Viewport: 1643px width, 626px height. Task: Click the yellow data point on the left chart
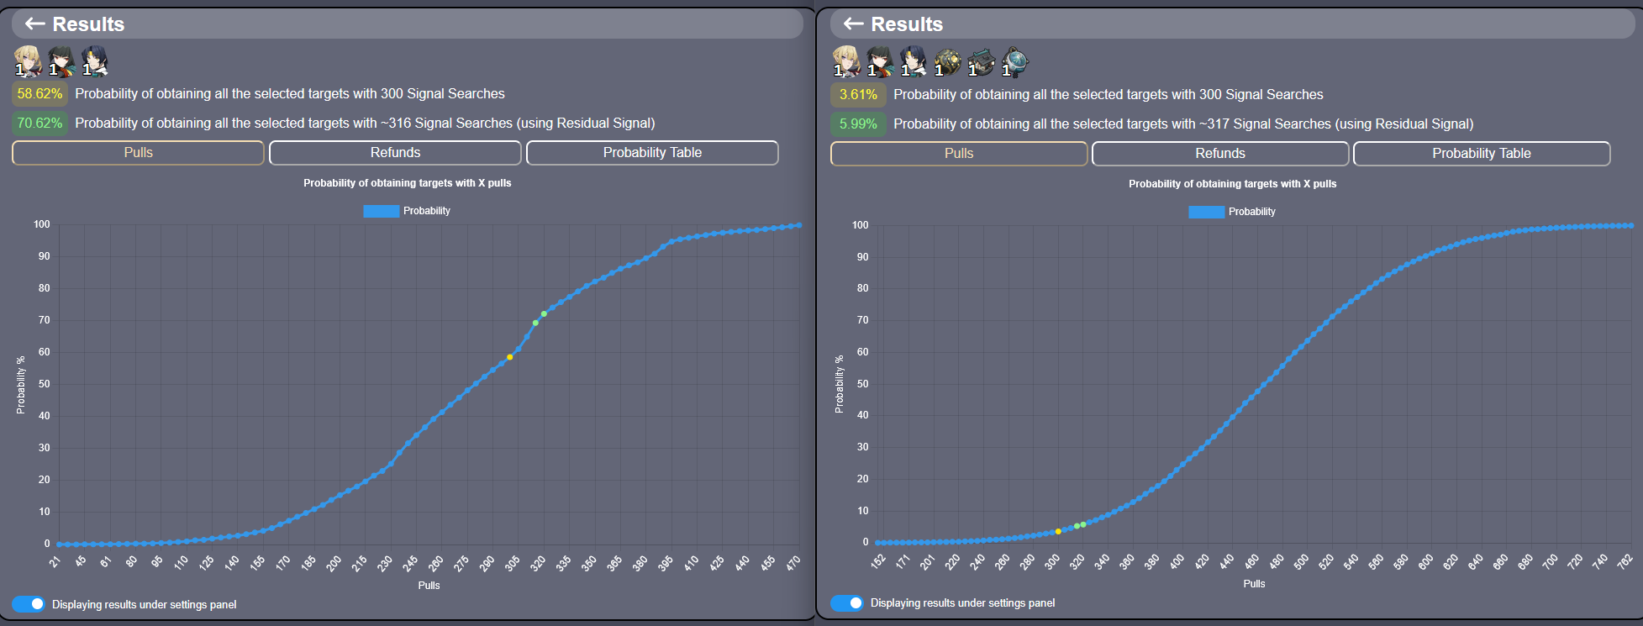(510, 357)
